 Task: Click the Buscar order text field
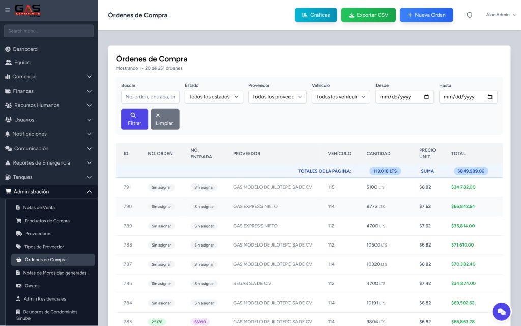tap(150, 97)
